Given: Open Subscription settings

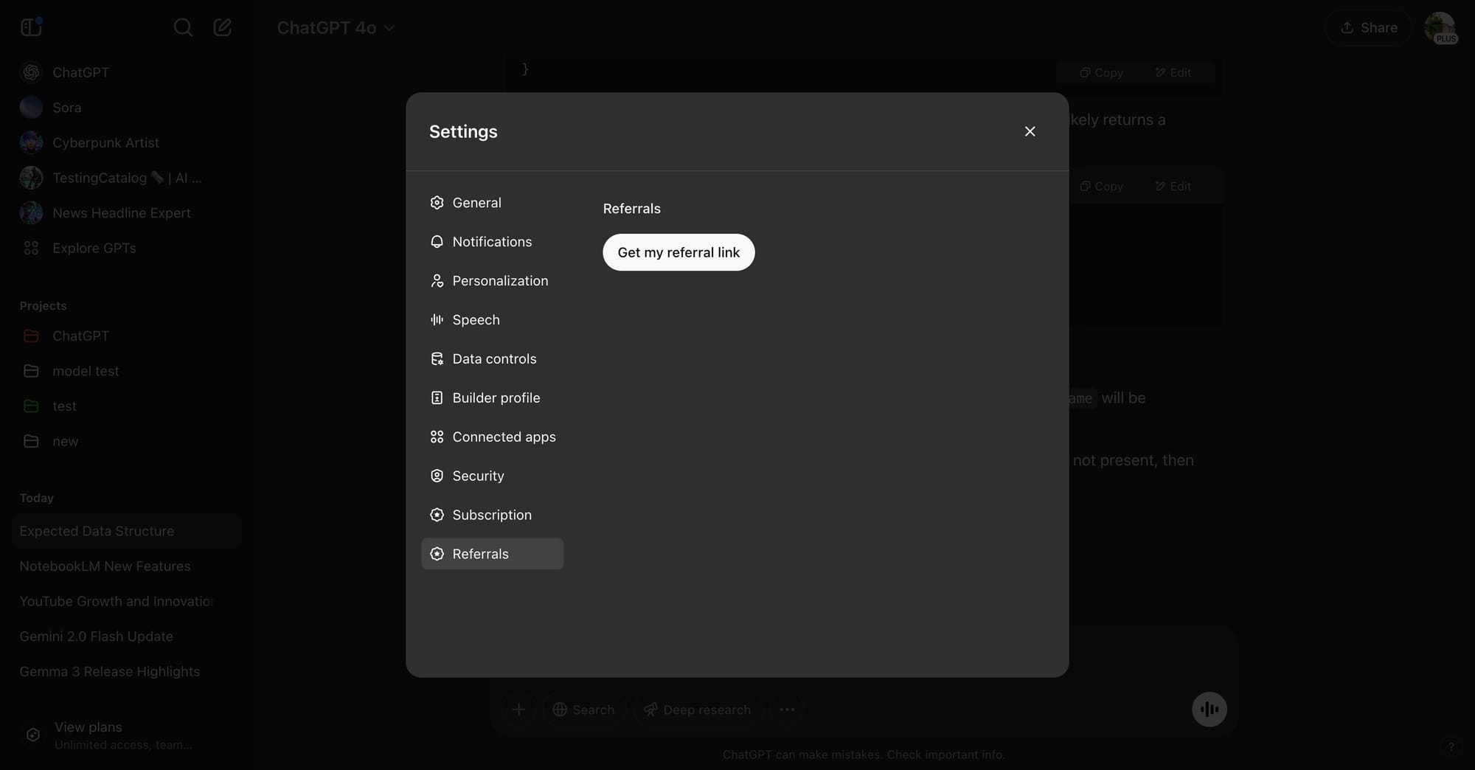Looking at the screenshot, I should click(x=492, y=516).
